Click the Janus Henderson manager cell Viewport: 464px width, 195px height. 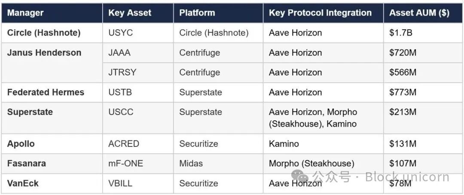pyautogui.click(x=44, y=53)
